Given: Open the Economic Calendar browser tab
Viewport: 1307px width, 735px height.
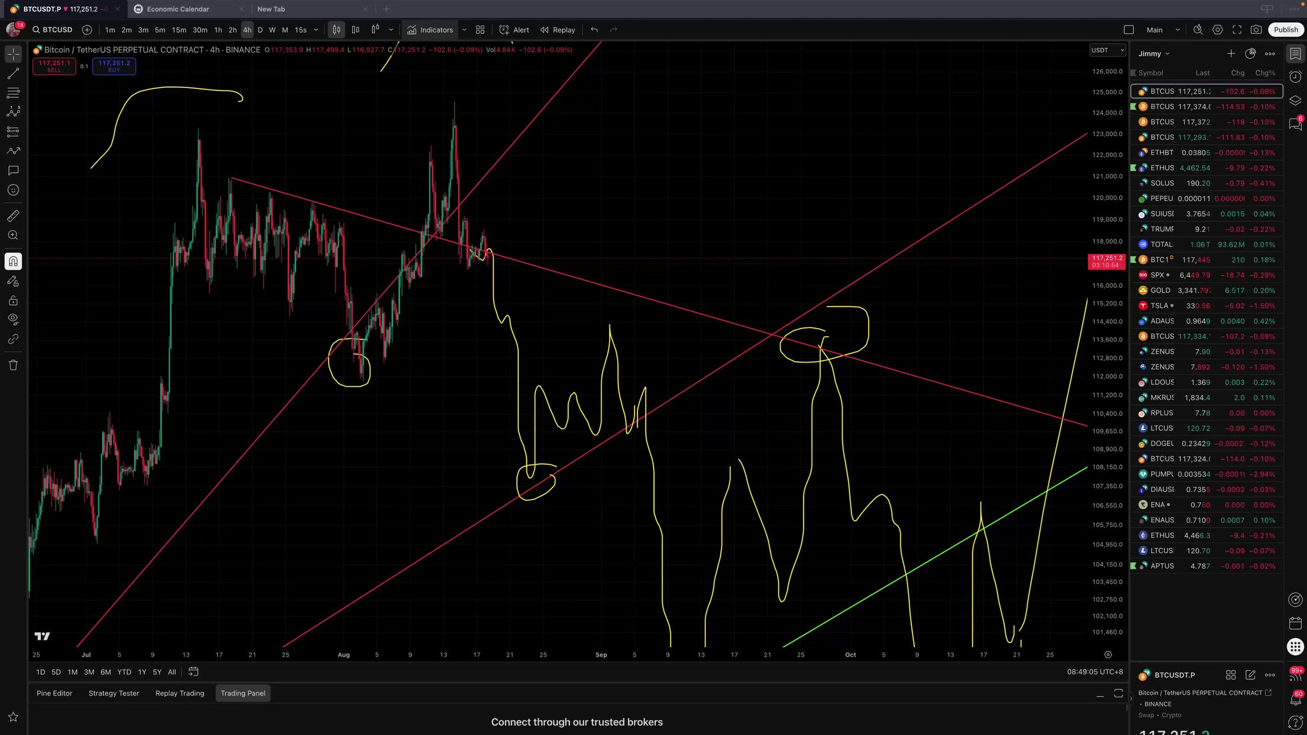Looking at the screenshot, I should pos(189,9).
